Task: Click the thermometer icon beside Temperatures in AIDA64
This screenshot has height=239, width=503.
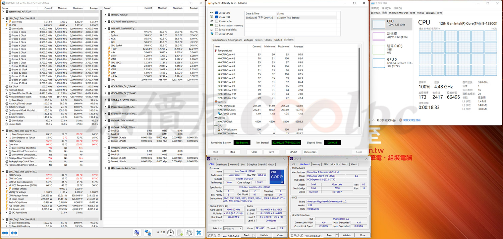Action: (x=216, y=51)
